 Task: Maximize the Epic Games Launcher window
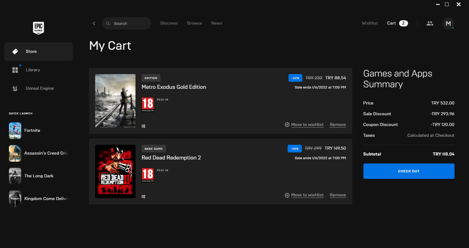coord(447,5)
